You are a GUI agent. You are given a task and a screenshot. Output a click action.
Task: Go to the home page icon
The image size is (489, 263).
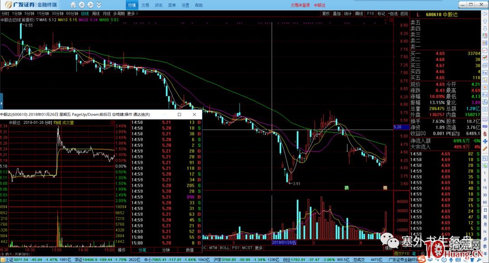pyautogui.click(x=73, y=5)
